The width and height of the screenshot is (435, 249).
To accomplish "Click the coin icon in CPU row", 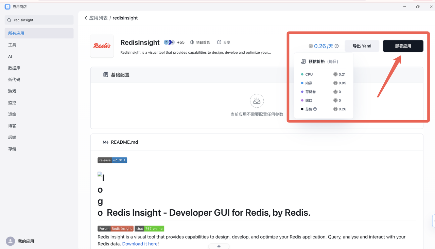I will (x=335, y=74).
